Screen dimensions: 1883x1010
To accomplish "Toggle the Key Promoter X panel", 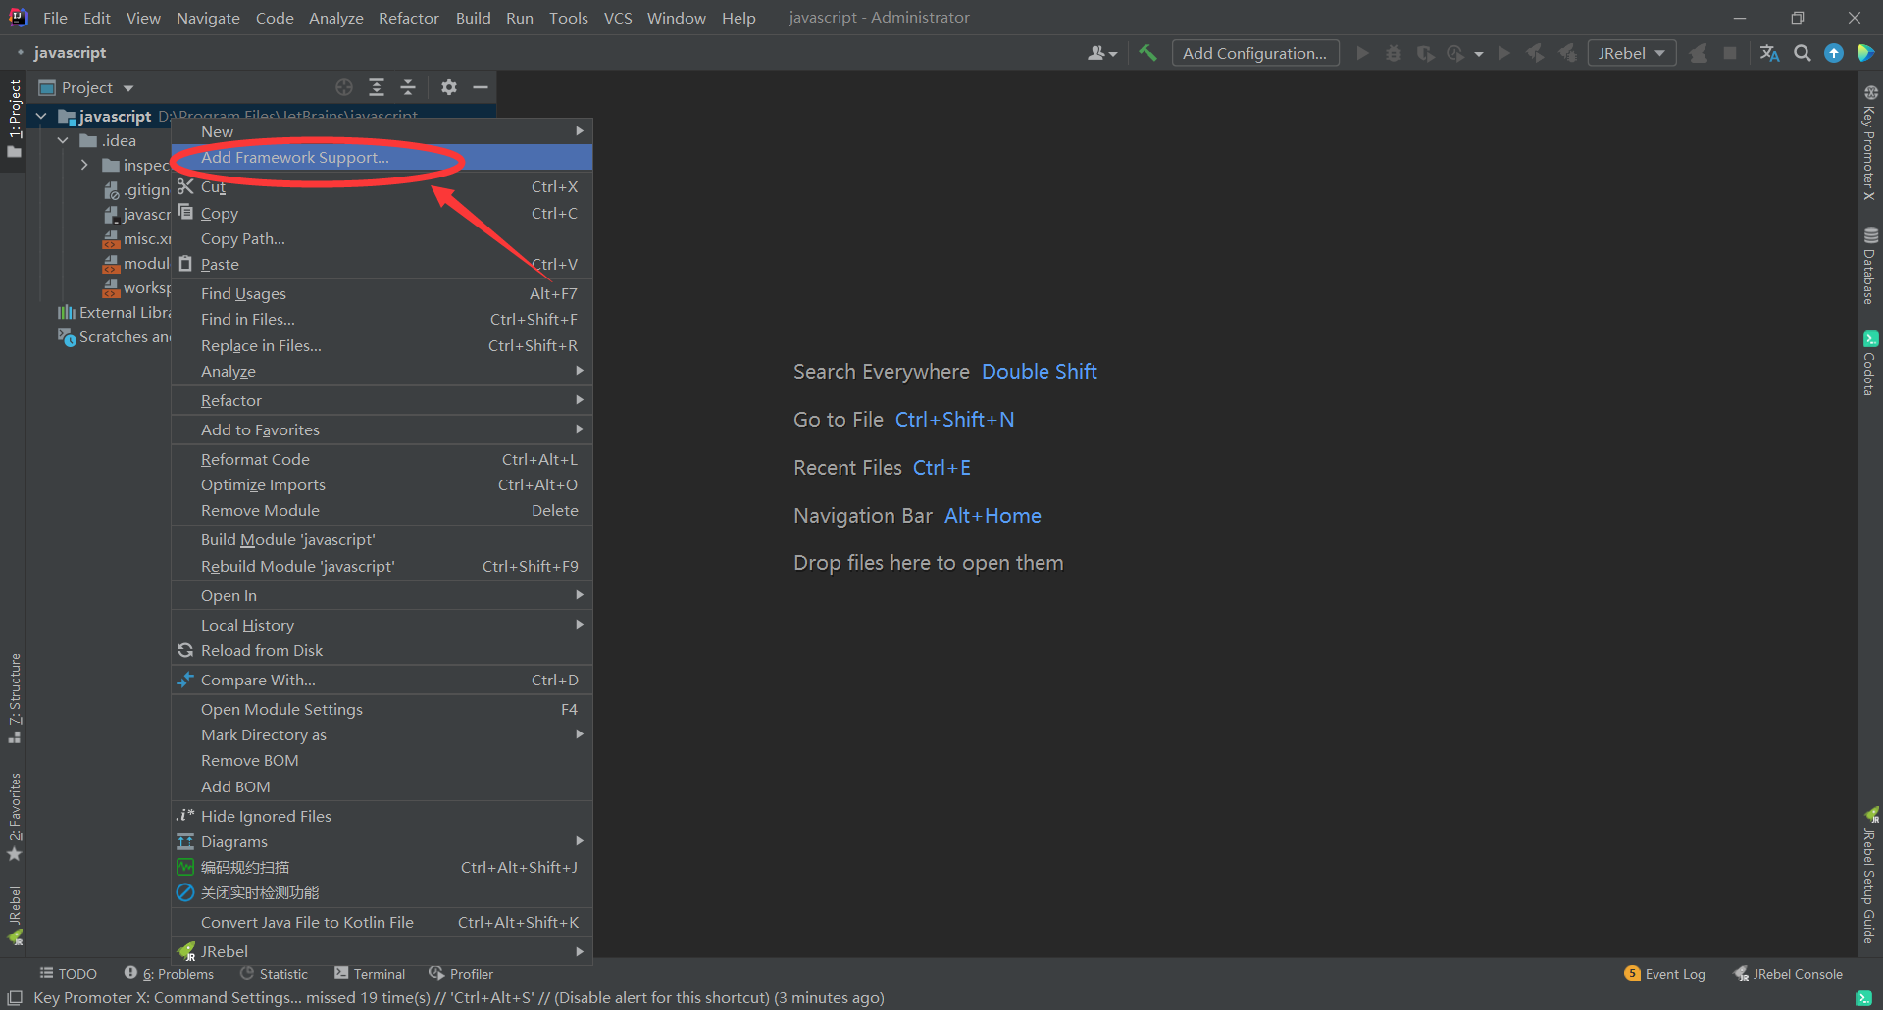I will [x=1871, y=152].
